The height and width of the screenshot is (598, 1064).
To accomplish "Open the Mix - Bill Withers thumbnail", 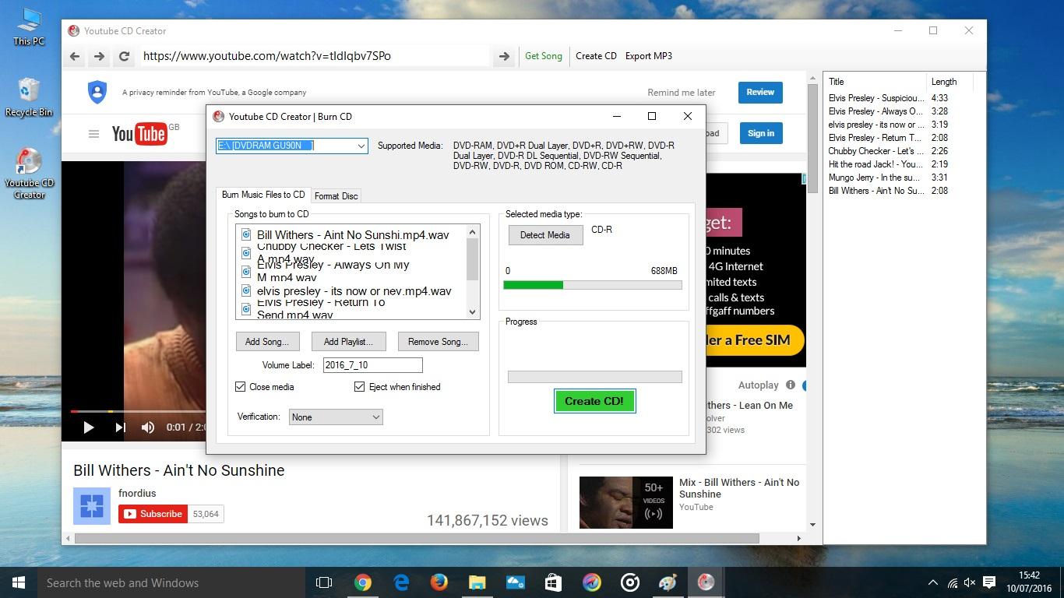I will [625, 502].
